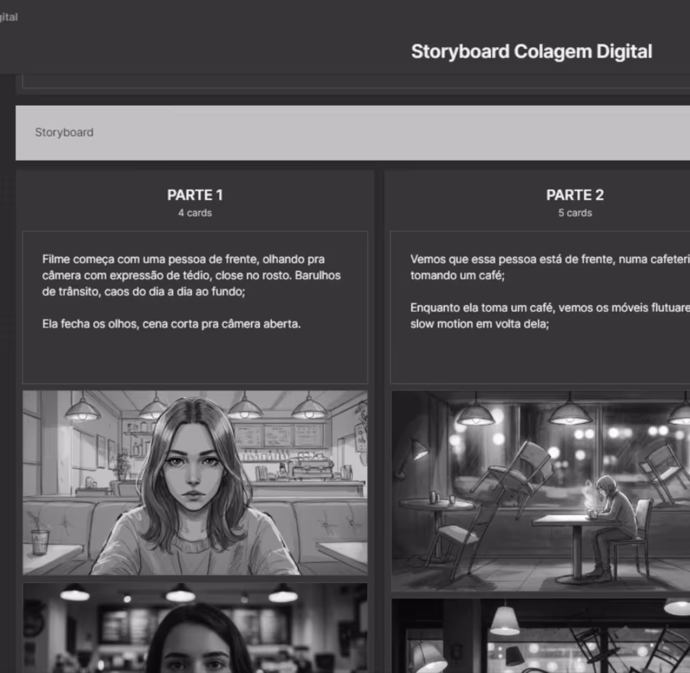Click the Storyboard section header bar

[x=353, y=132]
